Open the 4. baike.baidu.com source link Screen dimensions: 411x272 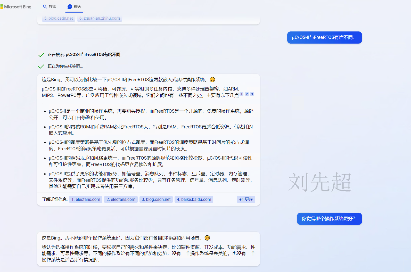pyautogui.click(x=194, y=200)
